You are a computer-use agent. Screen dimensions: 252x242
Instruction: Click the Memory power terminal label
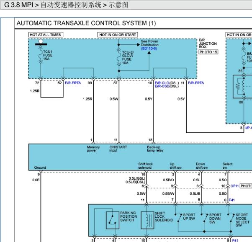(x=93, y=149)
